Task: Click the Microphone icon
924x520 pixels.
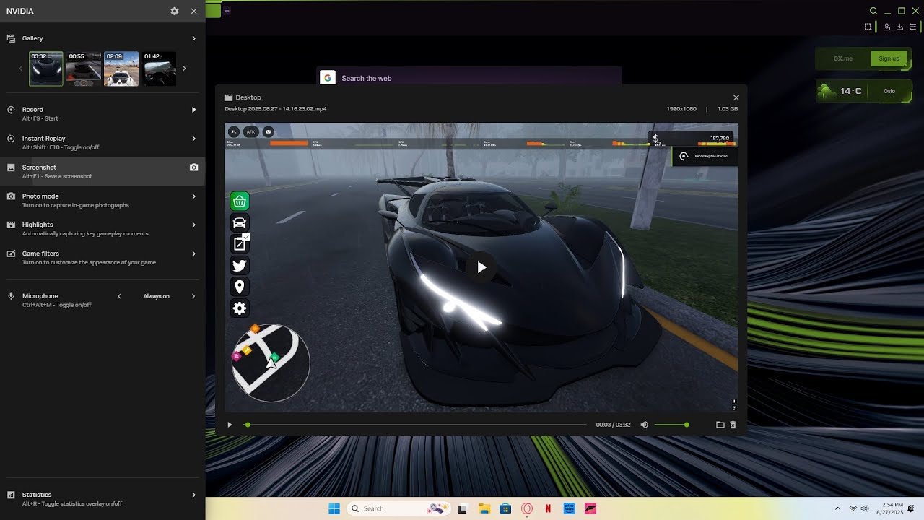Action: coord(11,296)
